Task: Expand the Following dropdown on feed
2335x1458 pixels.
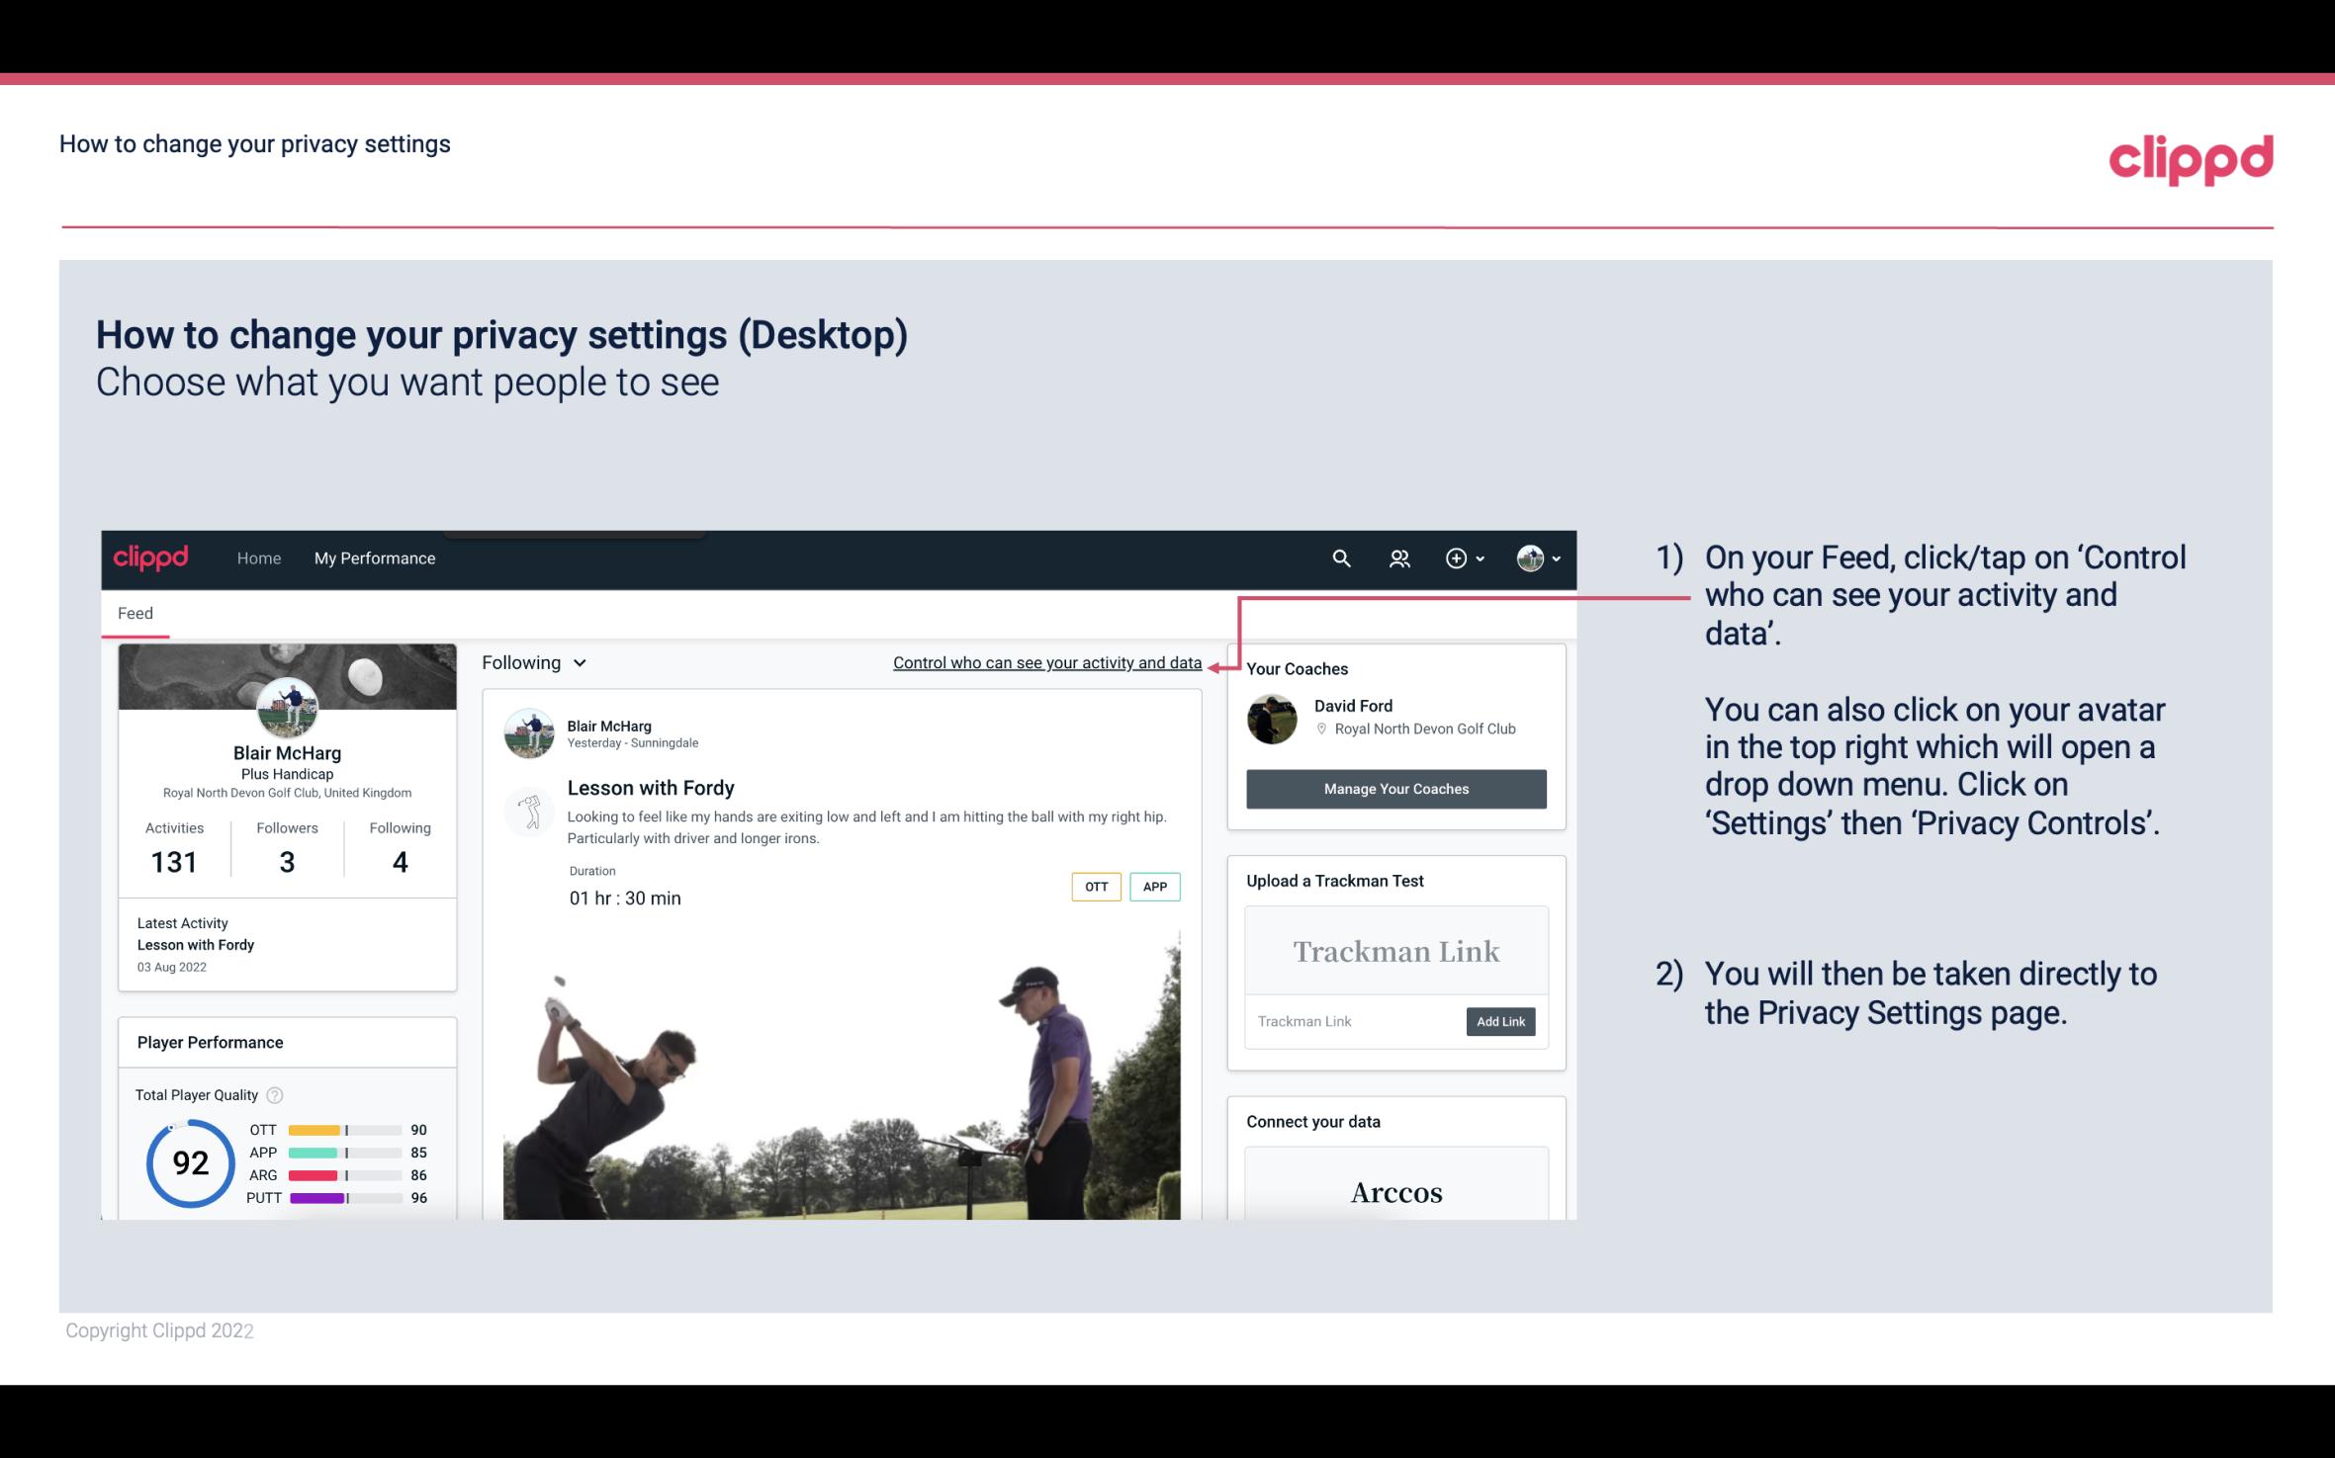Action: coord(531,662)
